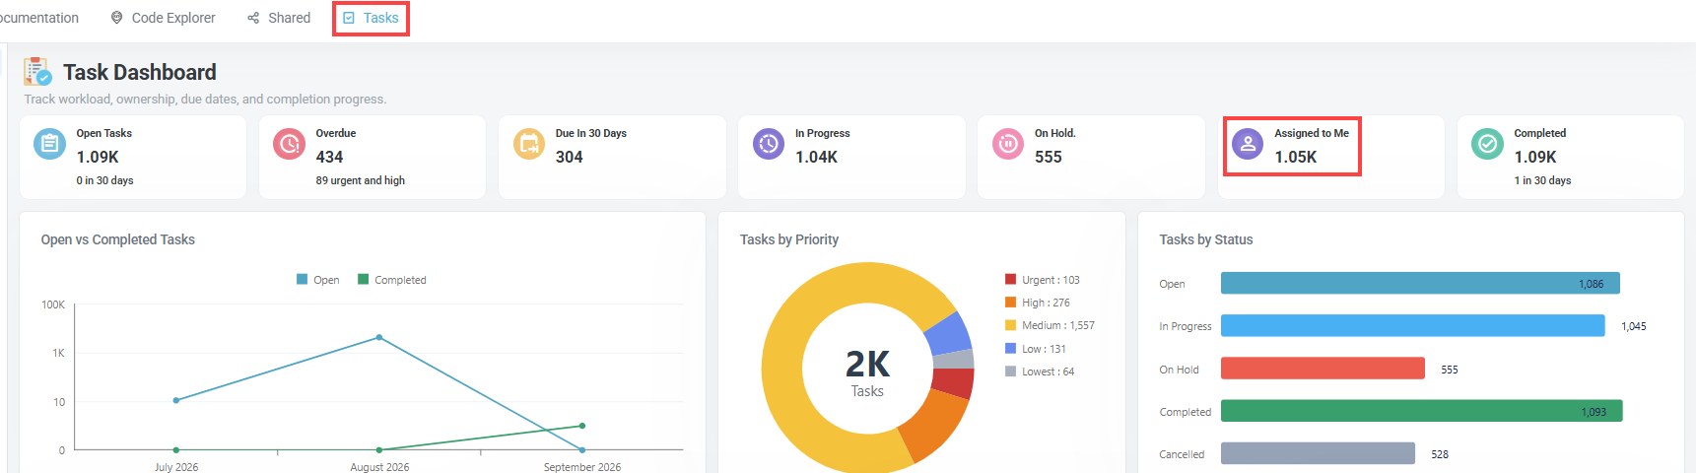Click the Completed 1.09K value
Image resolution: width=1696 pixels, height=473 pixels.
click(1535, 157)
